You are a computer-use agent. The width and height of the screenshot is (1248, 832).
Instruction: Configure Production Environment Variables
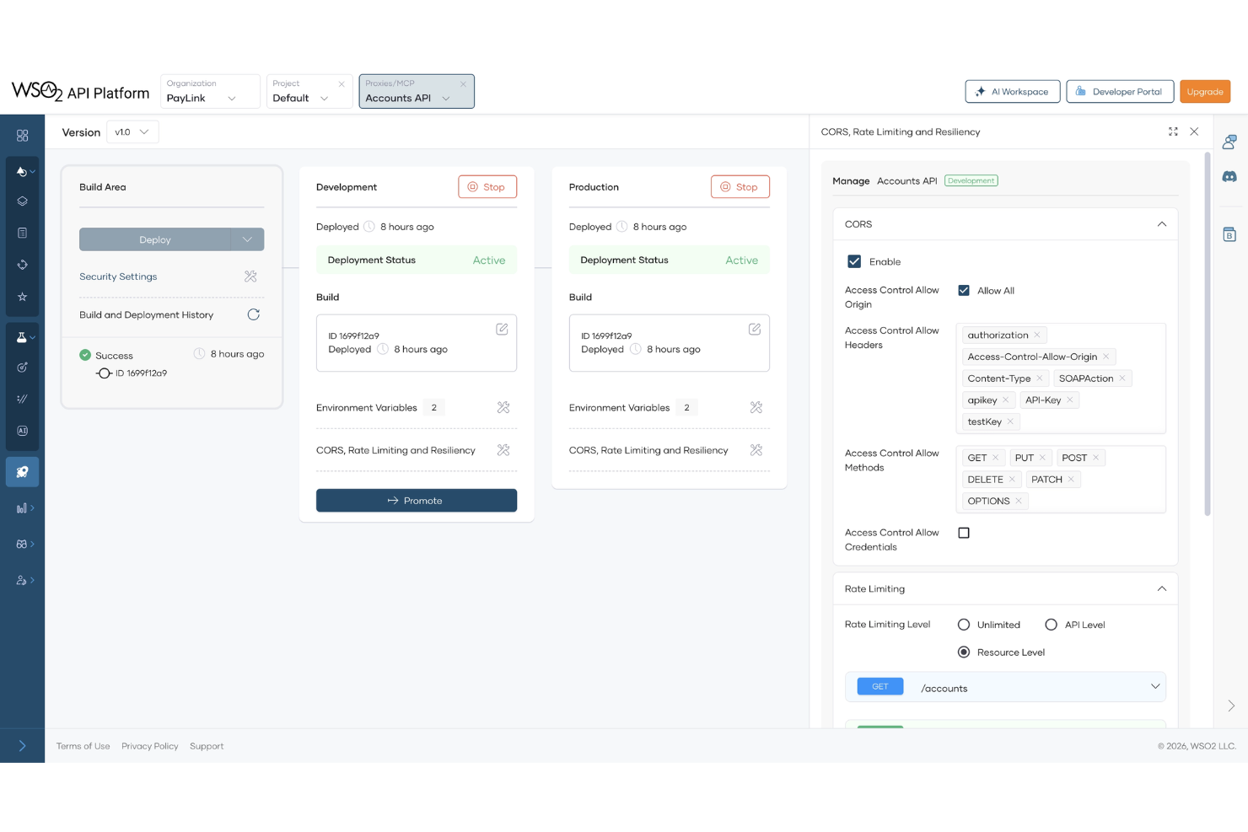[x=756, y=407]
